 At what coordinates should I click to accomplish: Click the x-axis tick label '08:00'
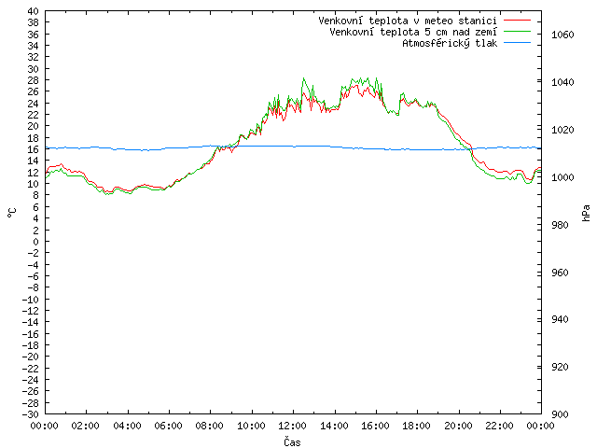[x=210, y=426]
